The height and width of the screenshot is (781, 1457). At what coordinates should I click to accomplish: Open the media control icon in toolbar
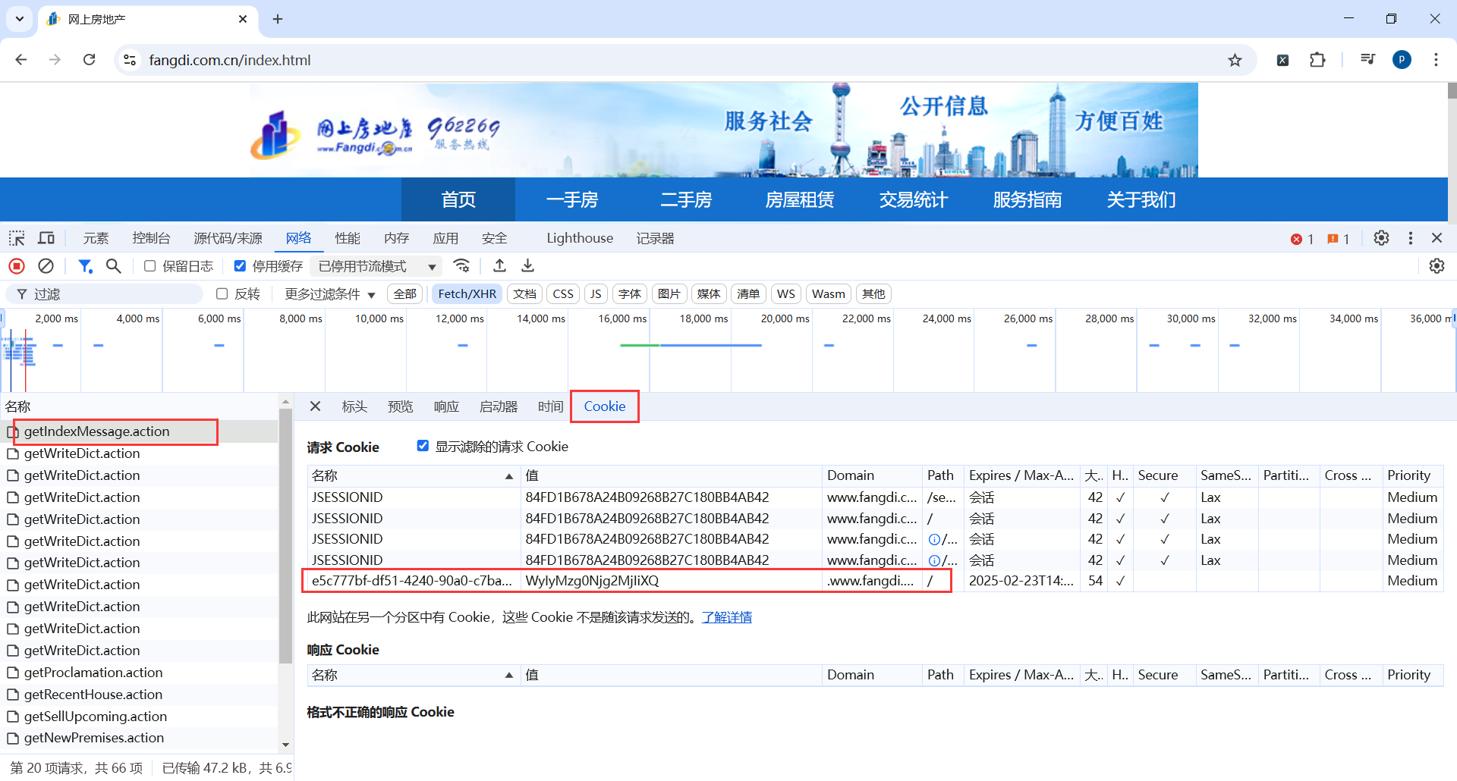(1367, 60)
